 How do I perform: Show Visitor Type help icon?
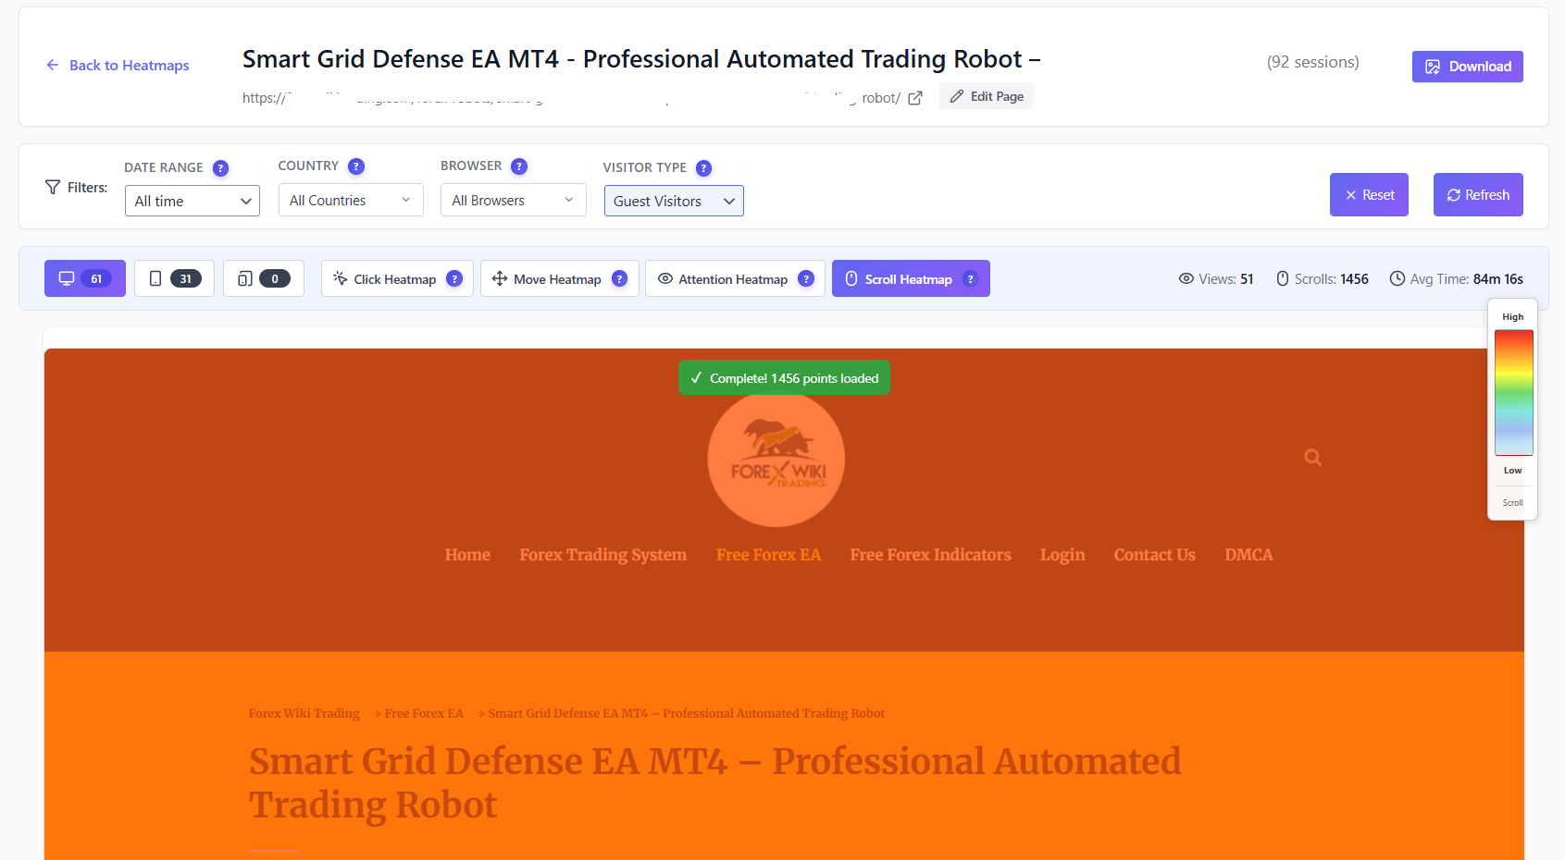(703, 168)
